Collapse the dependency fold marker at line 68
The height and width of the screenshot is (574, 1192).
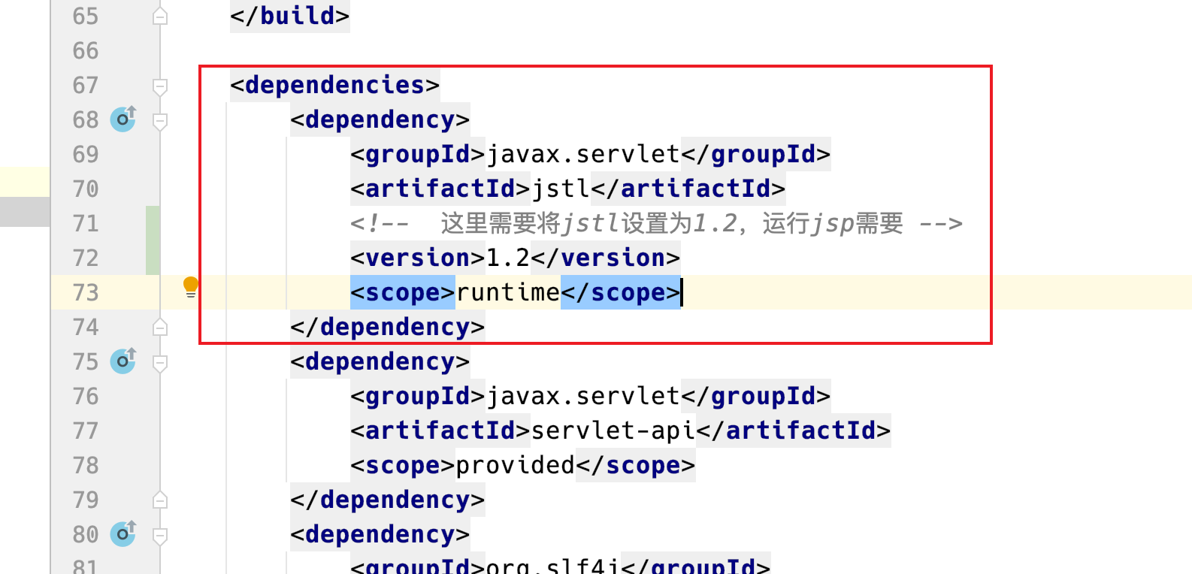tap(159, 121)
